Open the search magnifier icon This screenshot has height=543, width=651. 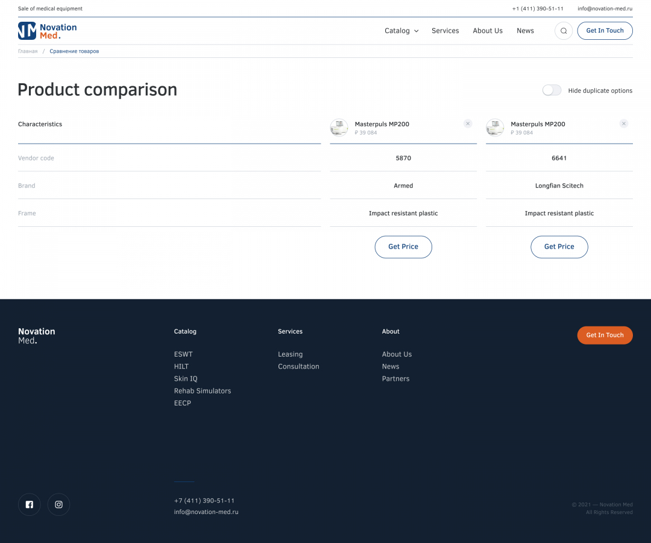point(564,31)
